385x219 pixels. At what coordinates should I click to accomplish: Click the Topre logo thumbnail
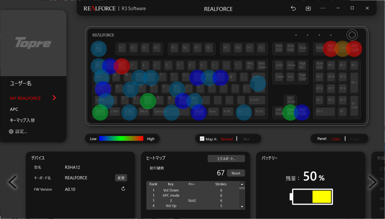(33, 43)
